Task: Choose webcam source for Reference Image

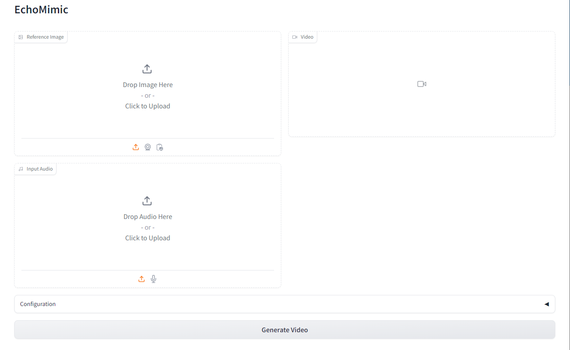Action: (148, 147)
